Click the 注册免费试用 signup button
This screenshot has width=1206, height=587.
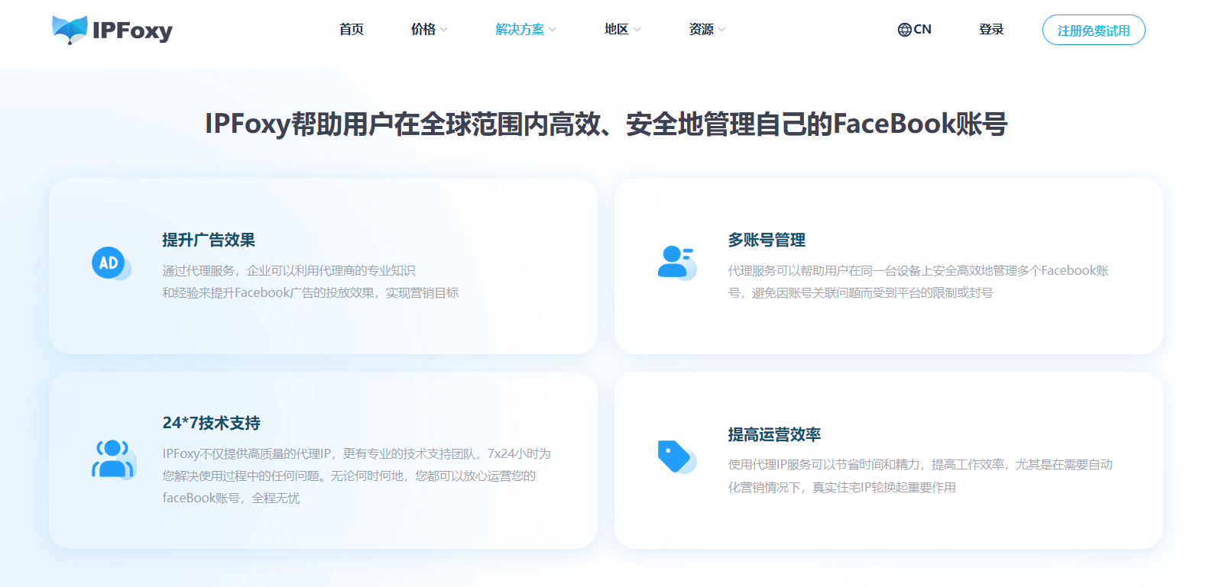[x=1094, y=30]
